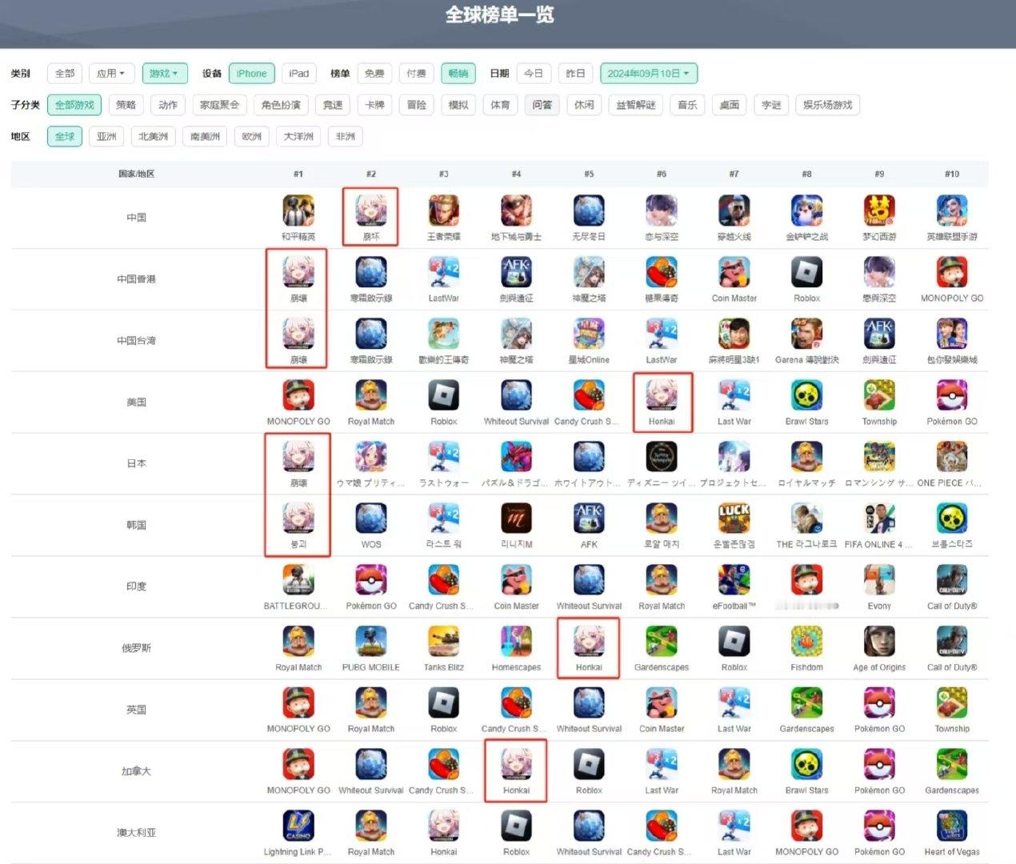Image resolution: width=1016 pixels, height=864 pixels.
Task: Filter region to 全球
Action: pos(65,137)
